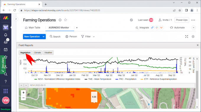Image resolution: width=201 pixels, height=112 pixels.
Task: Click the Filter button
Action: click(86, 37)
